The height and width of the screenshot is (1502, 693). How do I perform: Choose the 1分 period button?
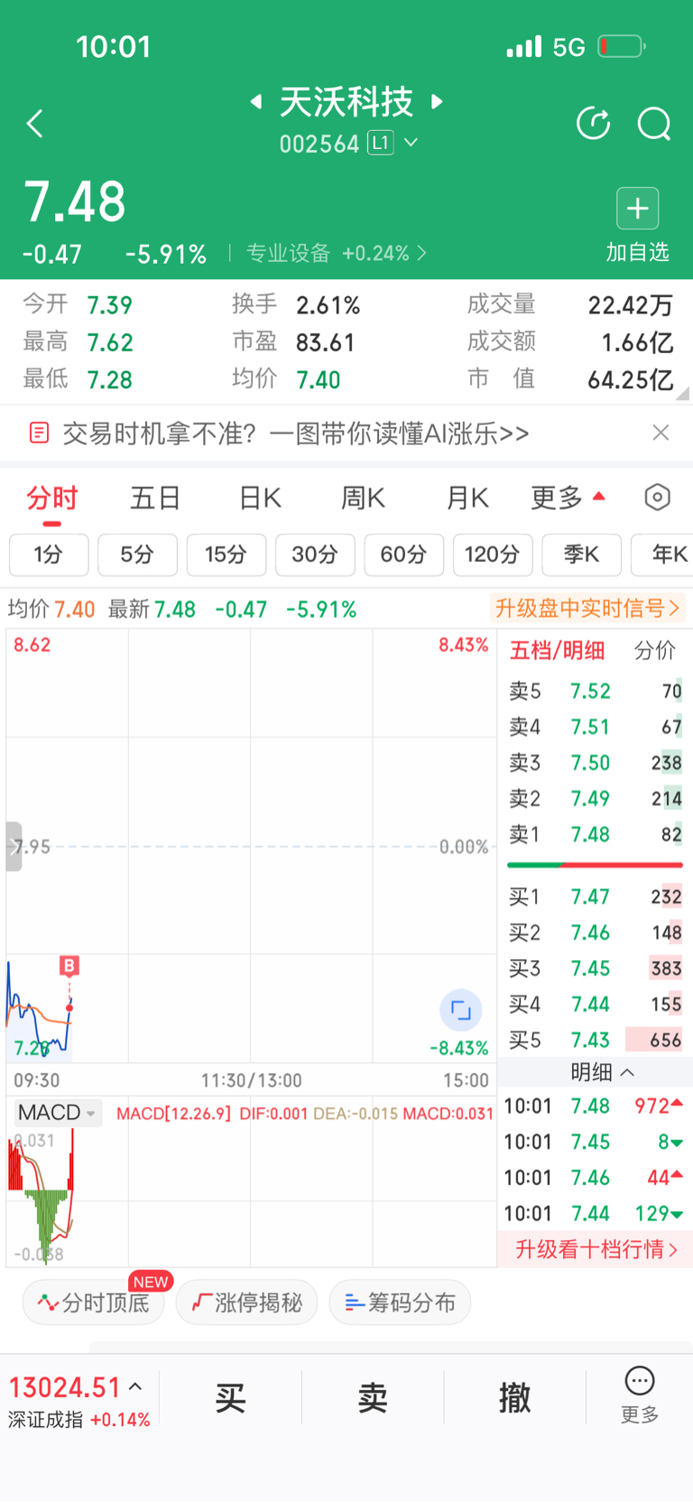[49, 555]
